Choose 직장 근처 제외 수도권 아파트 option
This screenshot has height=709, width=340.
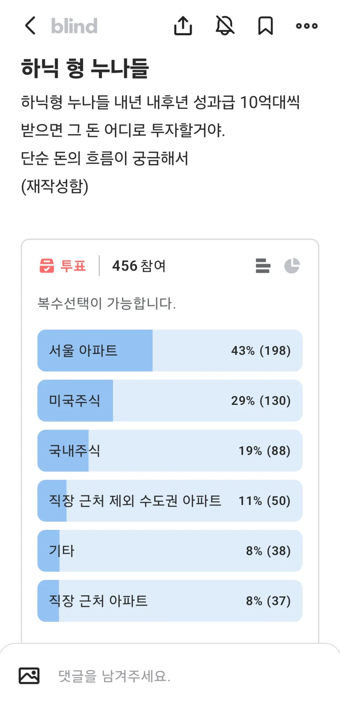[x=170, y=501]
